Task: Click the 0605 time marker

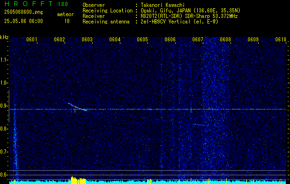Action: [142, 40]
